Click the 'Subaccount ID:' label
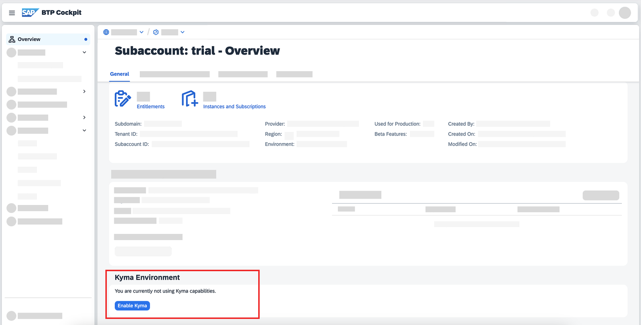This screenshot has width=641, height=325. click(132, 144)
